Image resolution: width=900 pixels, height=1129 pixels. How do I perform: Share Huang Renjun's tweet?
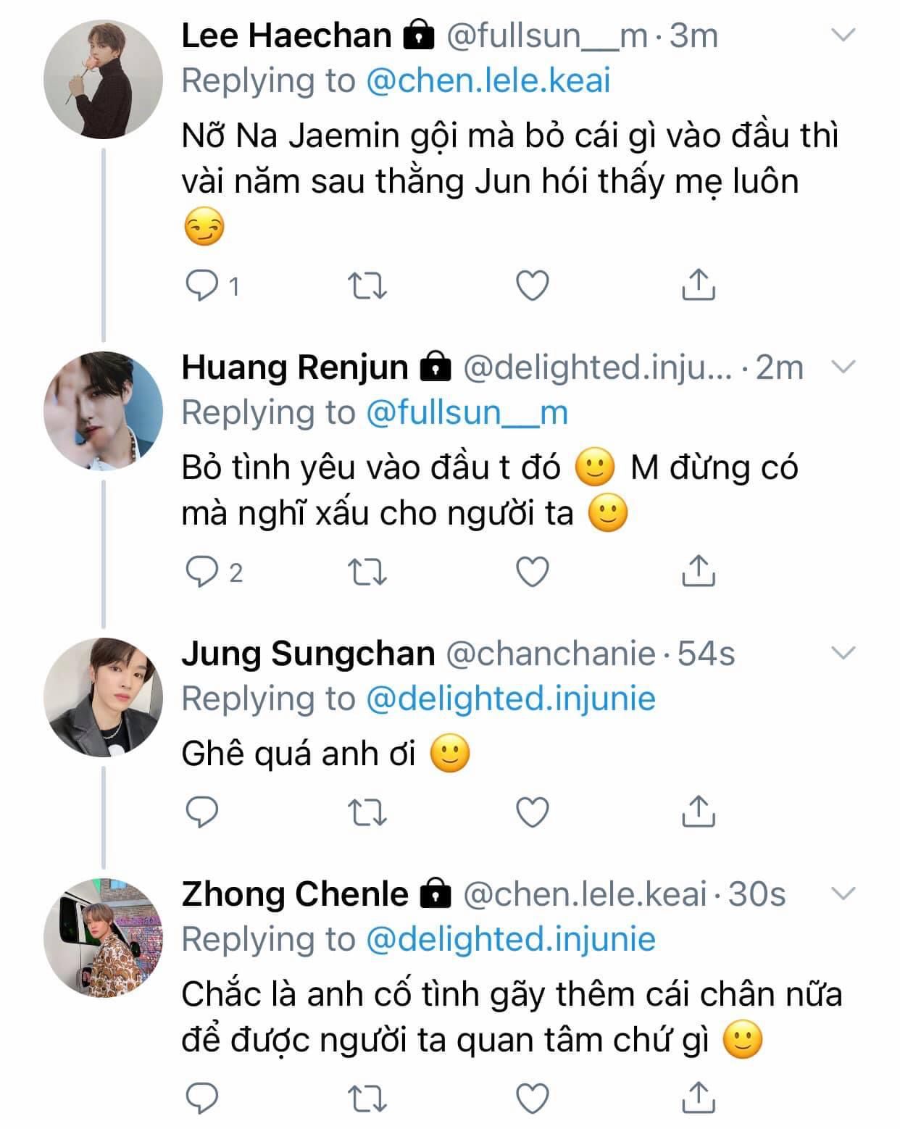(x=699, y=571)
